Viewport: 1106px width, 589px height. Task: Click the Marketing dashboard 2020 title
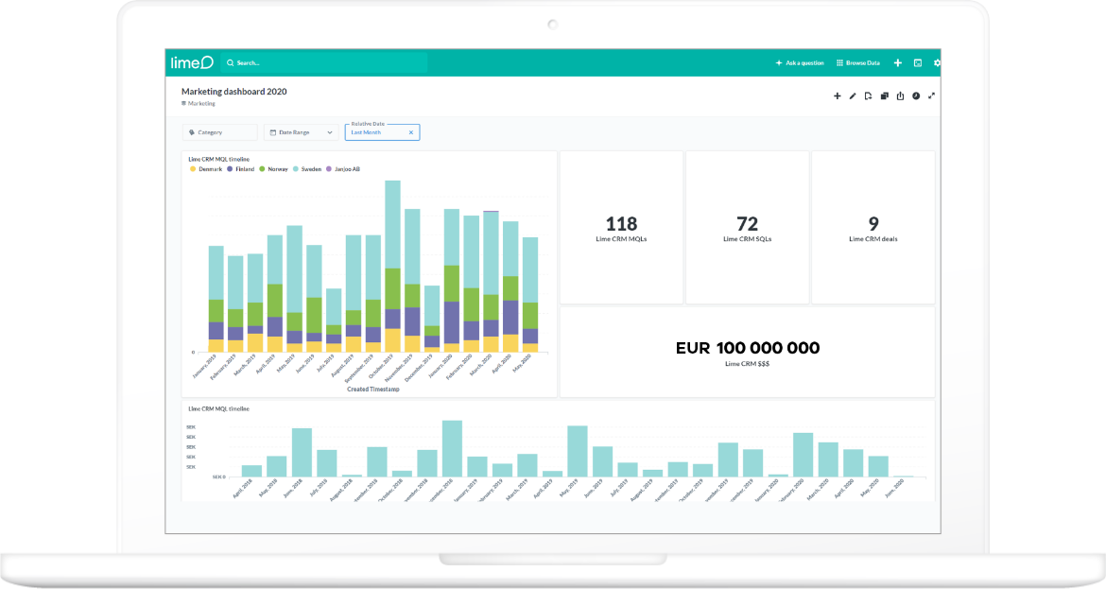[x=234, y=92]
